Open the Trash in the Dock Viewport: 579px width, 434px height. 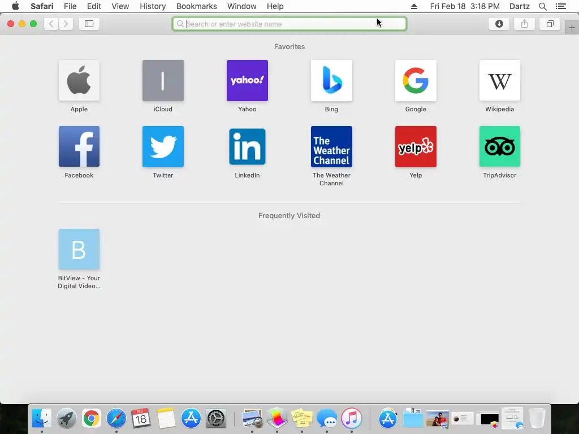(537, 419)
